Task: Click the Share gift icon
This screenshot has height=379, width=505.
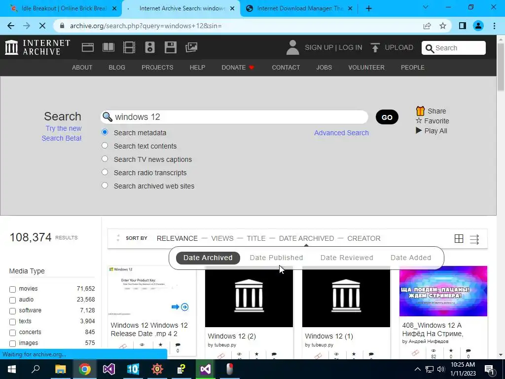Action: (x=420, y=111)
